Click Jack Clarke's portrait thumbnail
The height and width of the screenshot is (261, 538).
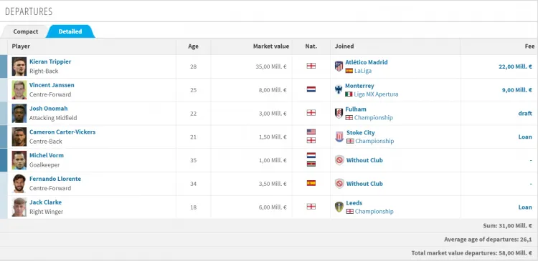pos(19,207)
